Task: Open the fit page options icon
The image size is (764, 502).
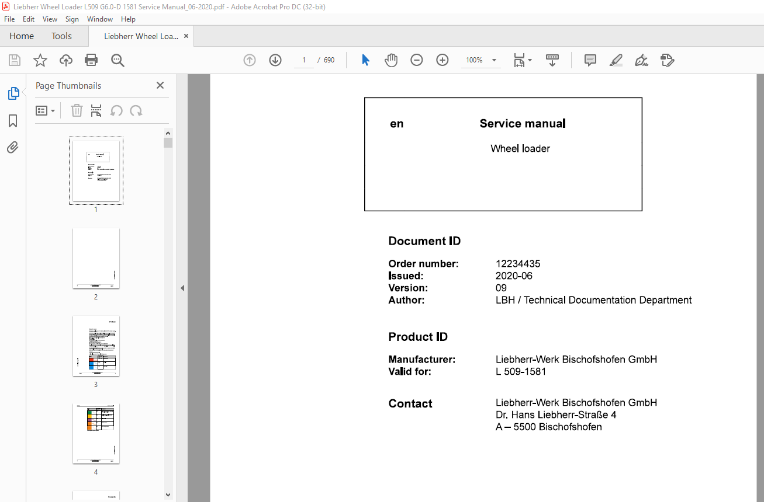Action: click(523, 60)
